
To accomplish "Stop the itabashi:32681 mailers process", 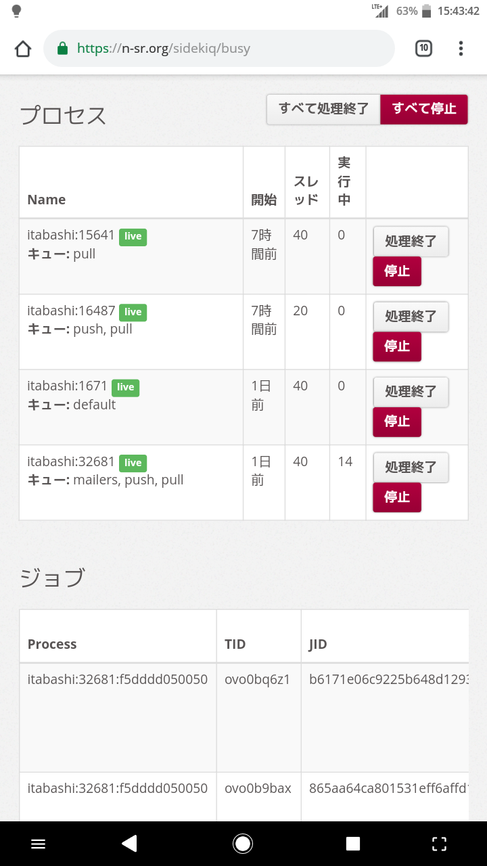I will click(x=397, y=497).
